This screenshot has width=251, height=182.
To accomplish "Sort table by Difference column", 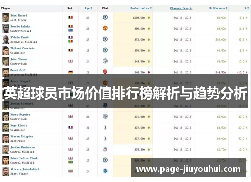I will 218,8.
